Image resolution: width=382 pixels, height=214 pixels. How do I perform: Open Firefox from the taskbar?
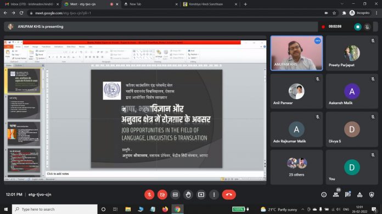pos(165,209)
